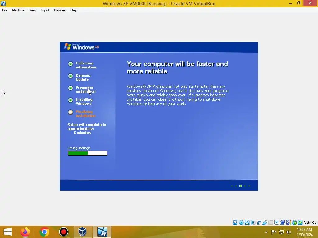Click the keyboard capture green-arrow status icon
This screenshot has height=238, width=318.
300,223
